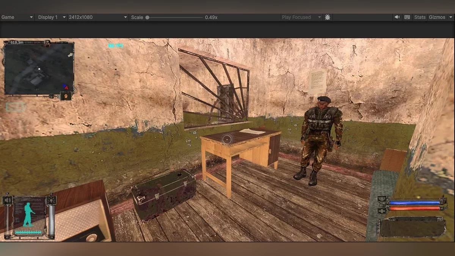This screenshot has height=256, width=455.
Task: Click the keyboard shortcuts icon in toolbar
Action: 407,17
